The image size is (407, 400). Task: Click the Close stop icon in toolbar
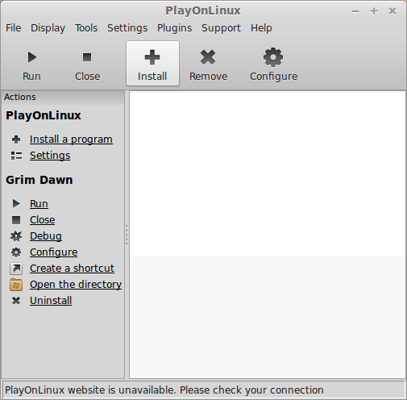coord(87,57)
